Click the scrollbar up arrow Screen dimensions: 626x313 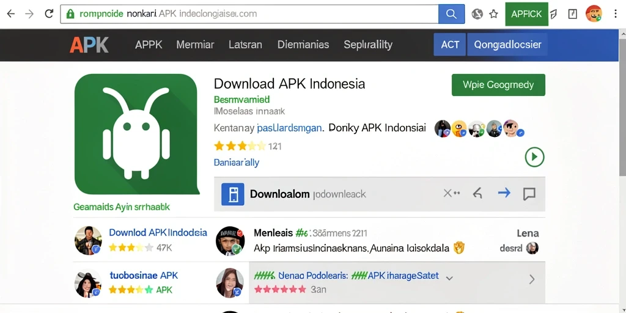(x=622, y=34)
